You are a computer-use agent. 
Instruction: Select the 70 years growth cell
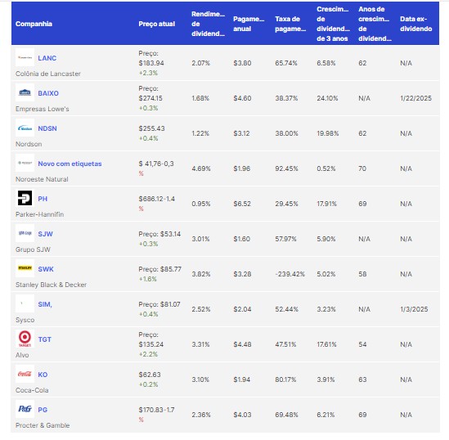point(362,168)
